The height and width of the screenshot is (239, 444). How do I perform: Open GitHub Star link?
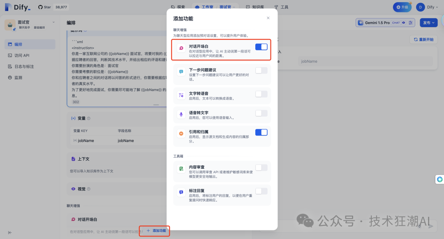pyautogui.click(x=44, y=7)
